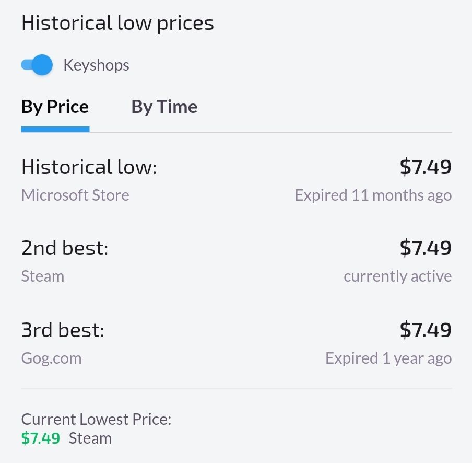Image resolution: width=472 pixels, height=463 pixels.
Task: Click the 3rd best $7.49 price
Action: pyautogui.click(x=425, y=330)
